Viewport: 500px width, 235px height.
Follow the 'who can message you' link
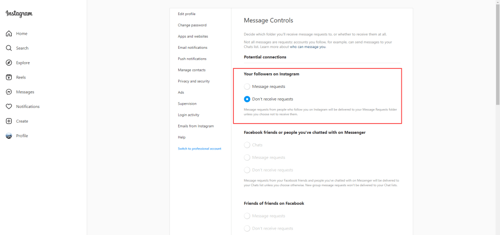pos(308,47)
